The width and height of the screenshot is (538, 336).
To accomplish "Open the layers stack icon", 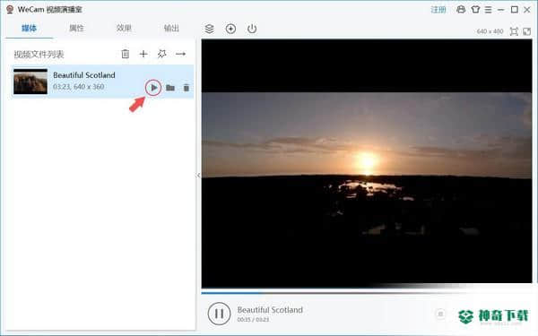I will tap(209, 29).
